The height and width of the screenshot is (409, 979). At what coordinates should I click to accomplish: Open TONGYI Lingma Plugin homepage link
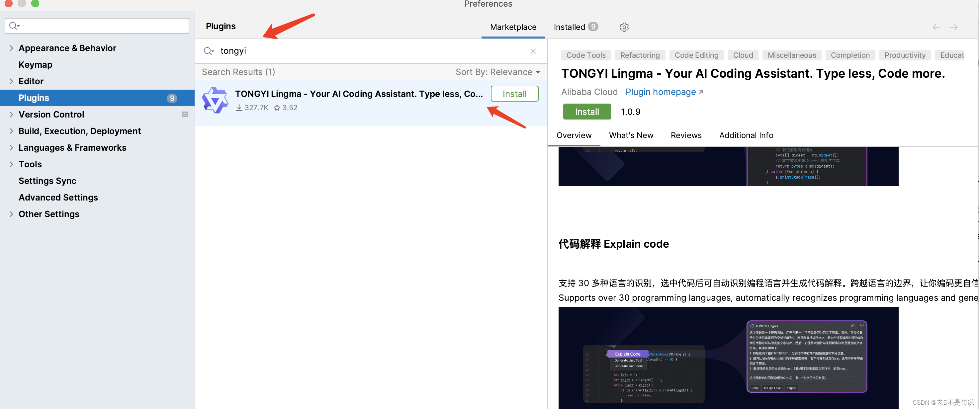point(664,91)
